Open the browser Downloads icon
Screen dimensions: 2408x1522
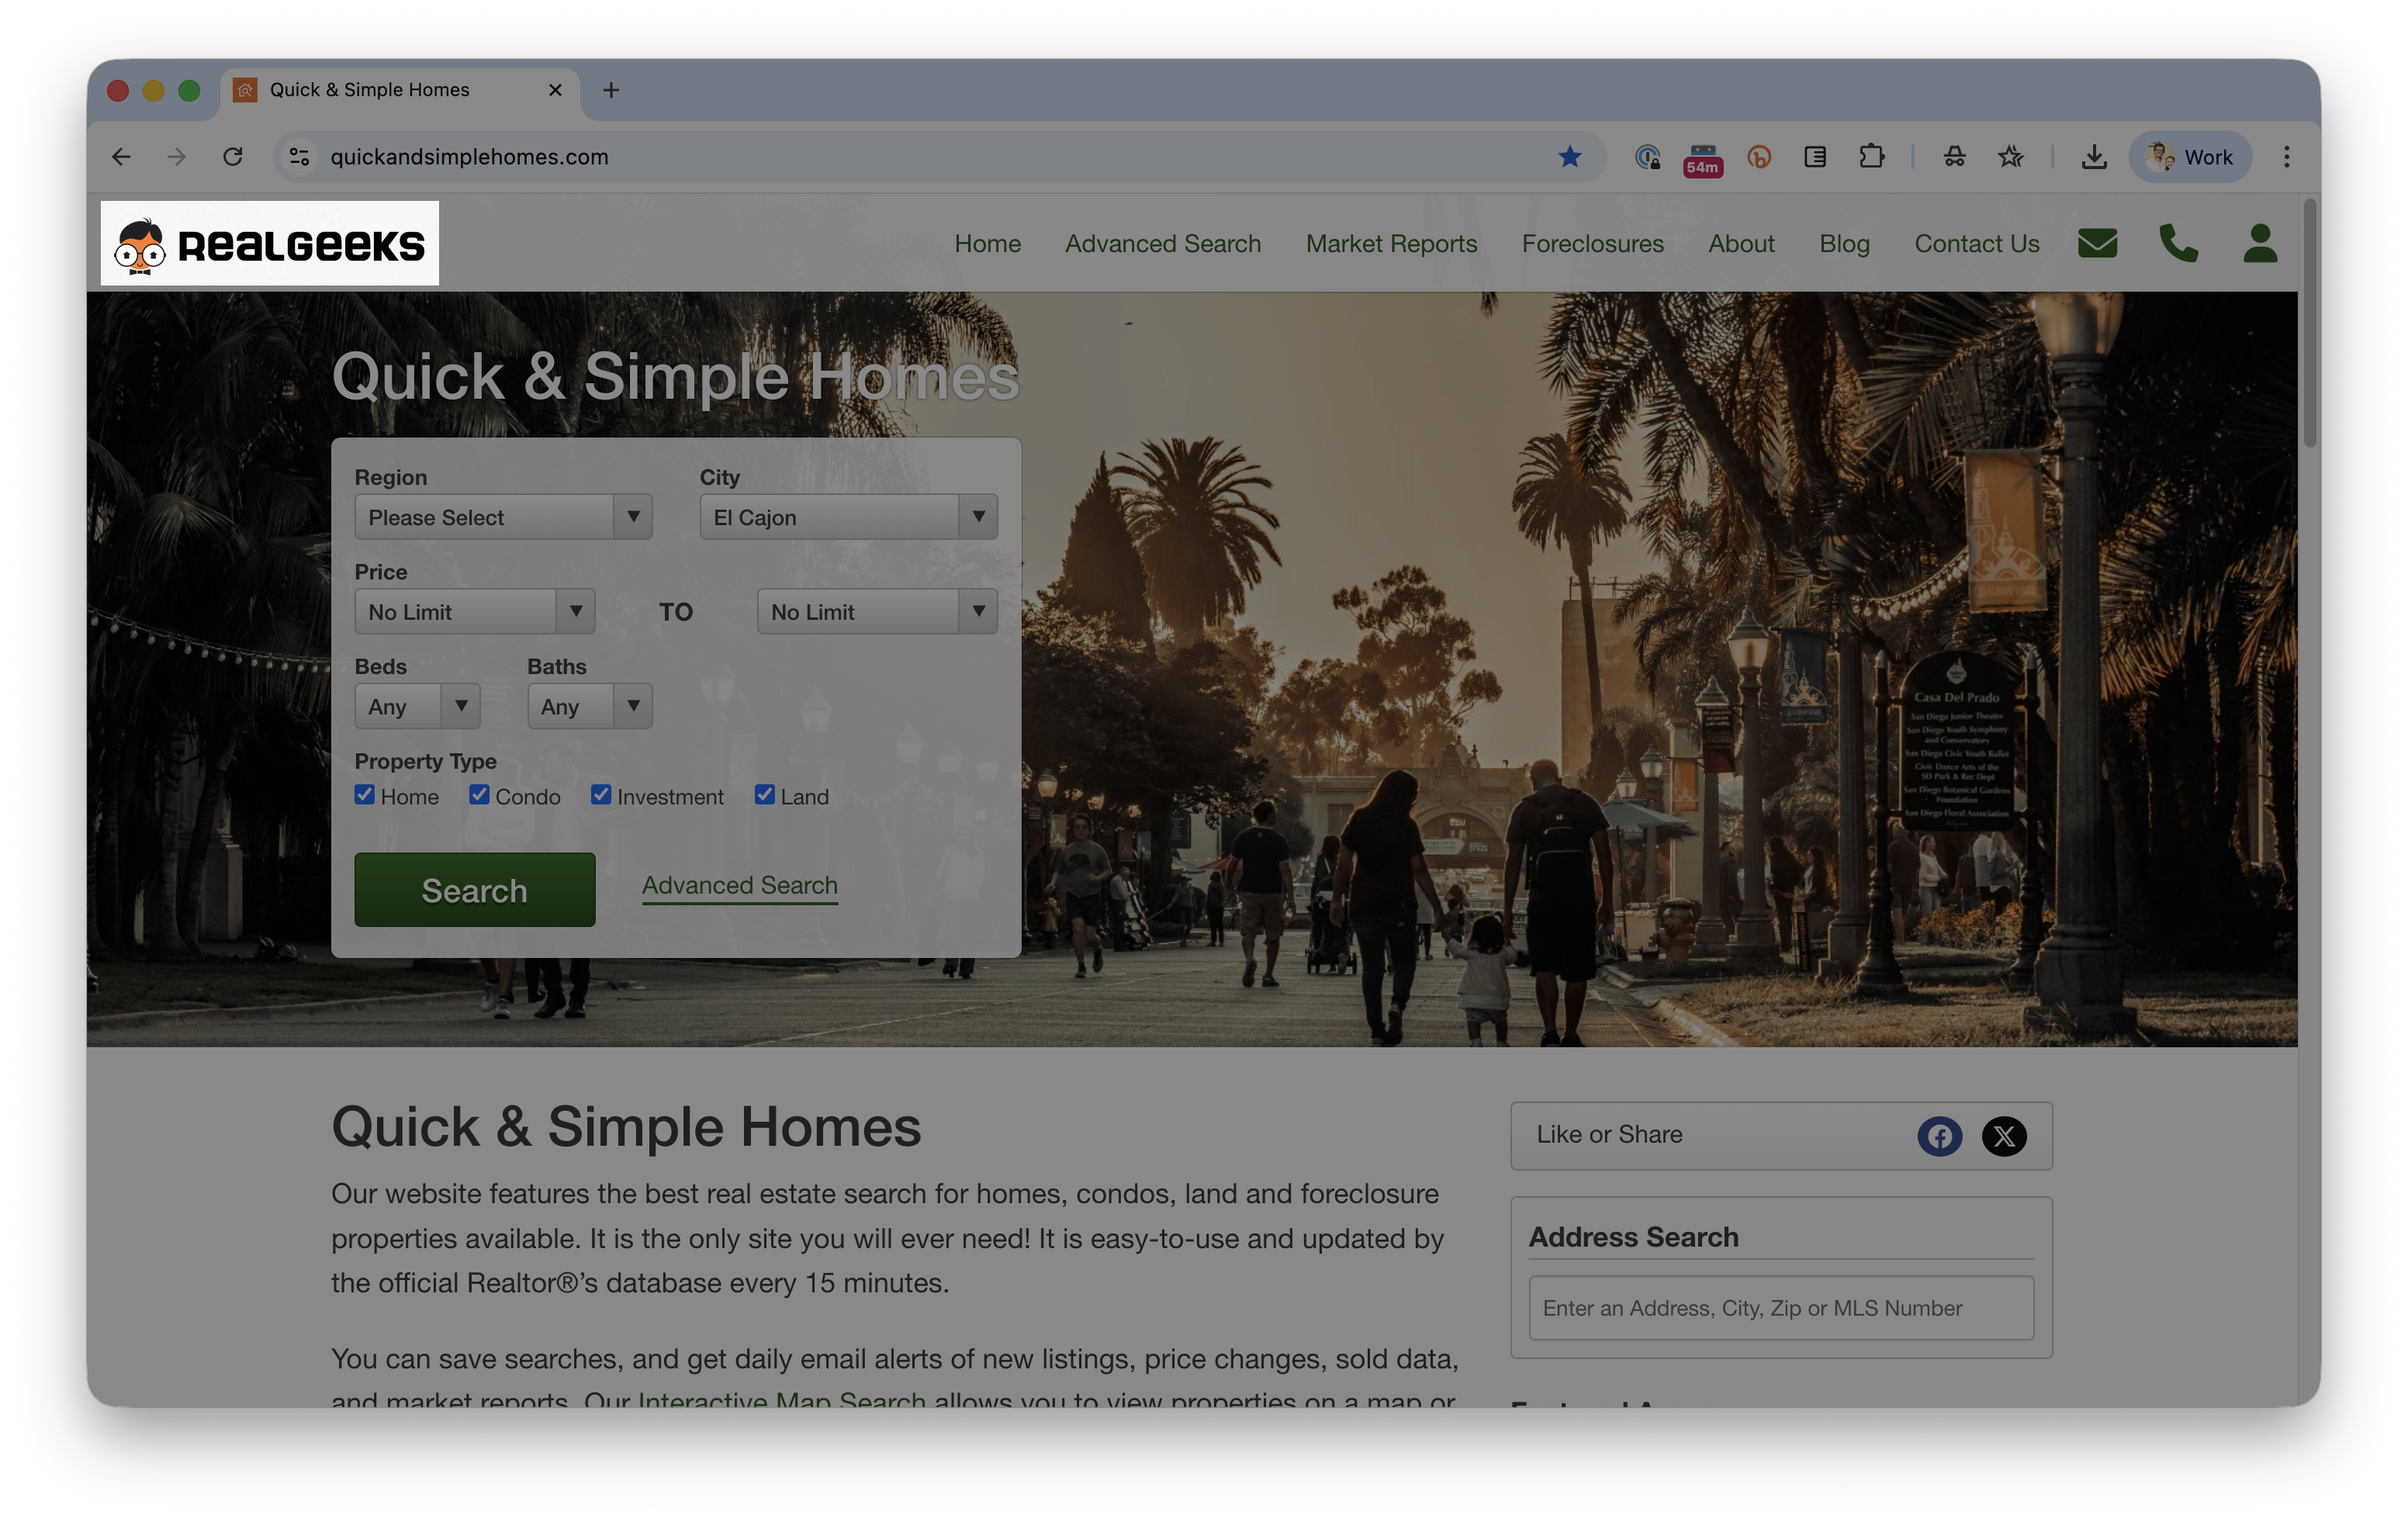pyautogui.click(x=2093, y=157)
